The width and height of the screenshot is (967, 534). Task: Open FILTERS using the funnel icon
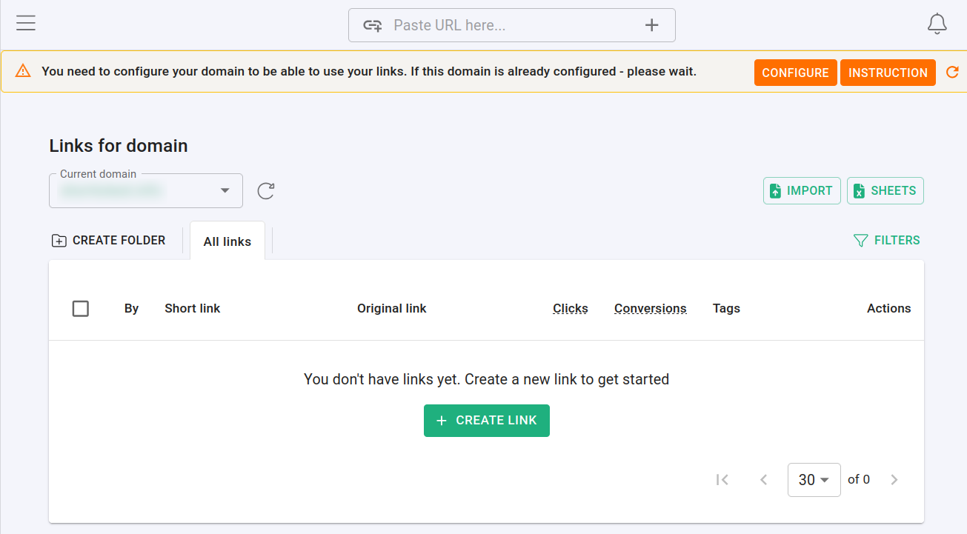coord(860,240)
